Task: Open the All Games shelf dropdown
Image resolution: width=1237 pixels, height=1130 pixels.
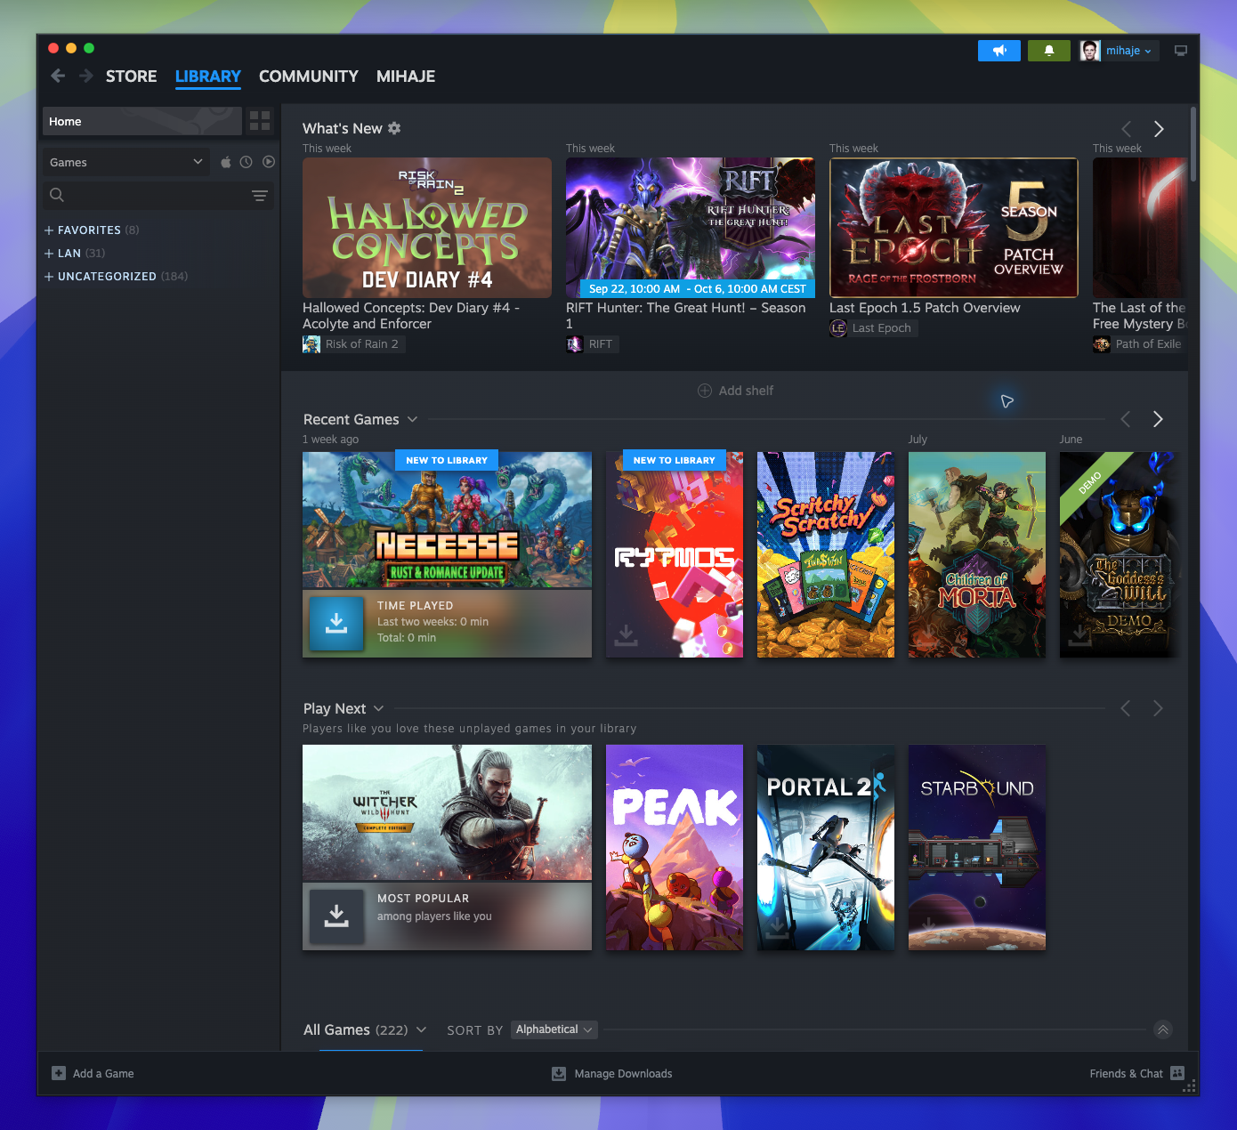Action: point(421,1029)
